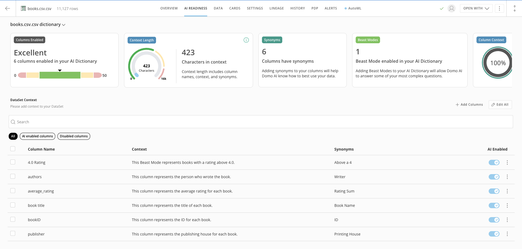The image size is (522, 249).
Task: Switch to the LINEAGE tab
Action: [277, 8]
